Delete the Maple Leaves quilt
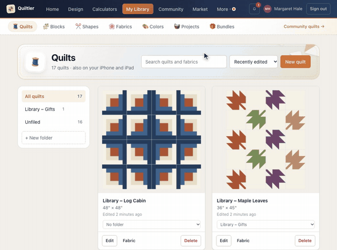The width and height of the screenshot is (337, 250). coord(305,241)
